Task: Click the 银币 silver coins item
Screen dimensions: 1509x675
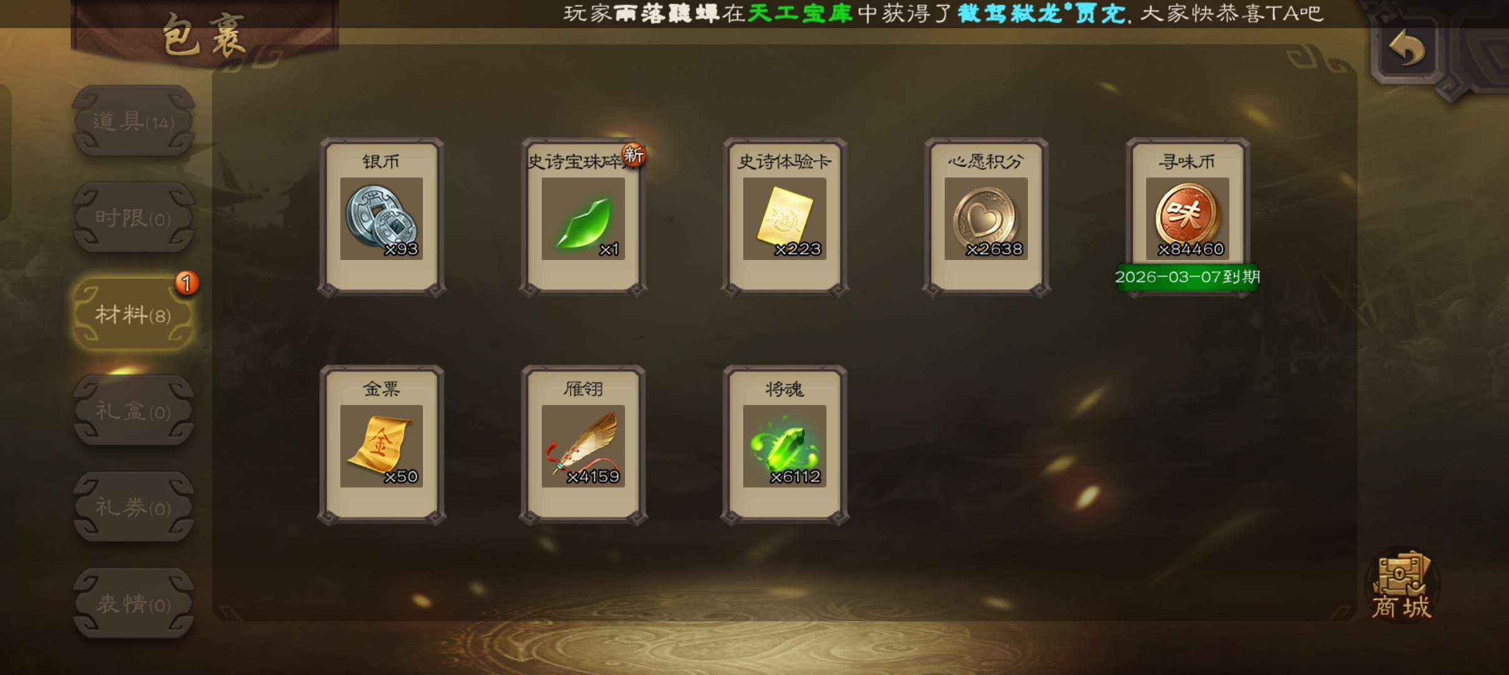Action: [x=382, y=218]
